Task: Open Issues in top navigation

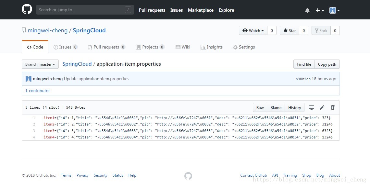Action: pos(177,10)
